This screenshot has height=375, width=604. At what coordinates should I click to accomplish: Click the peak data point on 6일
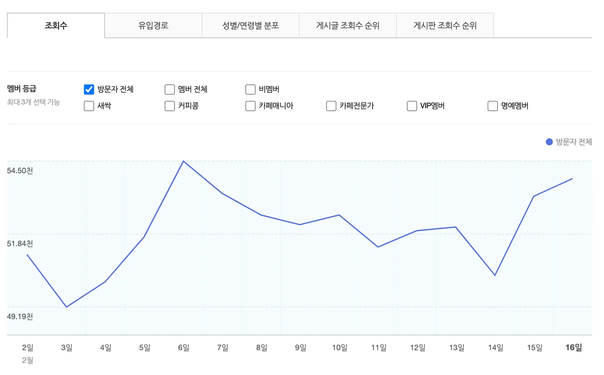[x=183, y=161]
